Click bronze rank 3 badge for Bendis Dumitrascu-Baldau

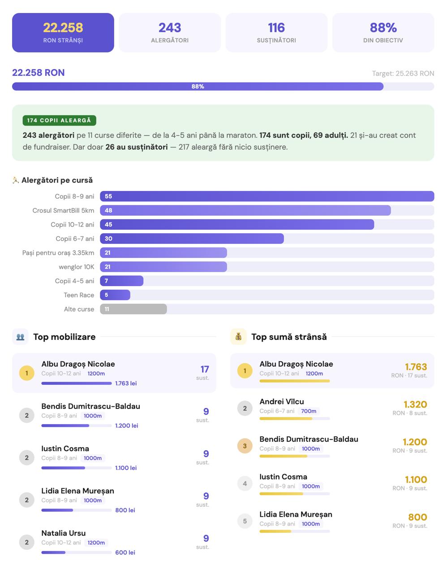pyautogui.click(x=245, y=446)
